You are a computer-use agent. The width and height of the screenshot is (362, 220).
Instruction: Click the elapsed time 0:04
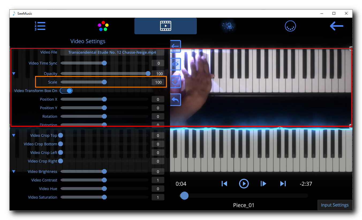pos(181,184)
